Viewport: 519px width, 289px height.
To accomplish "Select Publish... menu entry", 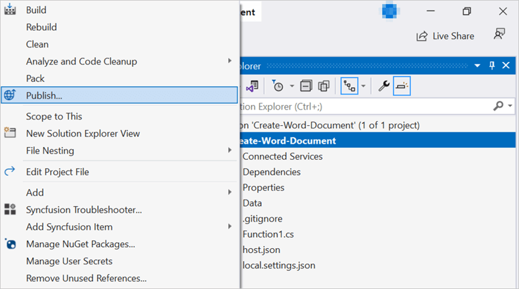I will (x=119, y=95).
